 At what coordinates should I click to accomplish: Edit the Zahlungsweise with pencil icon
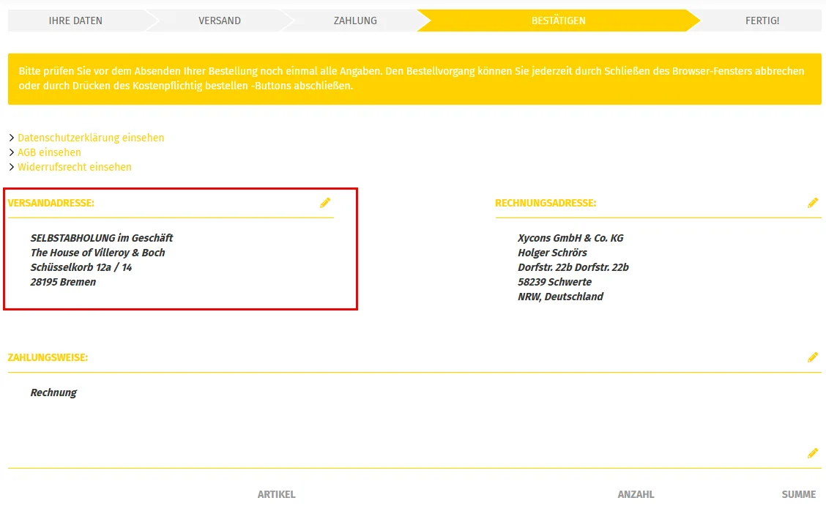813,357
